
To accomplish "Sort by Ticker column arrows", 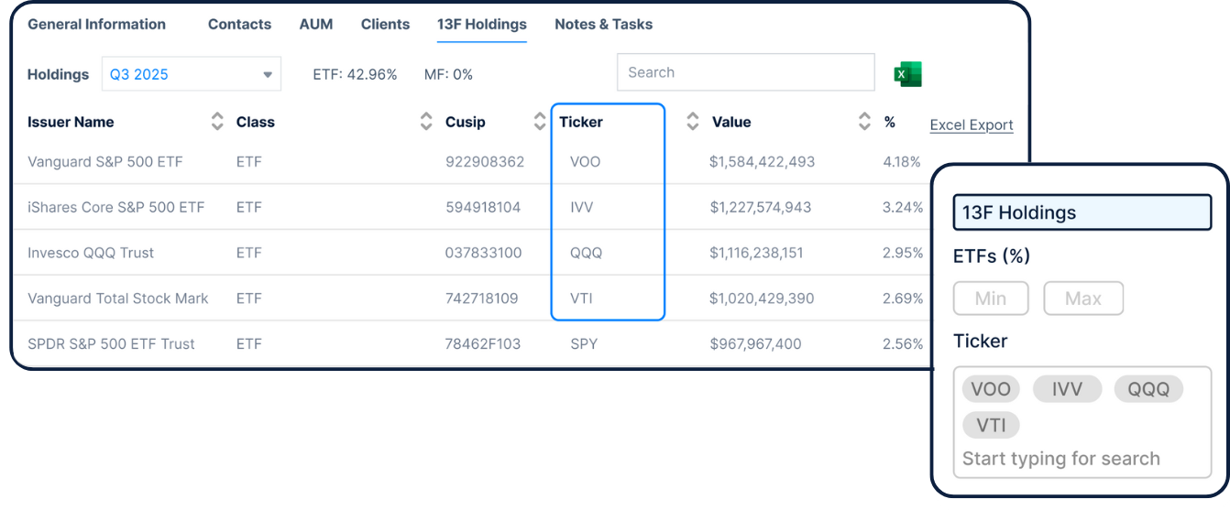I will 693,122.
